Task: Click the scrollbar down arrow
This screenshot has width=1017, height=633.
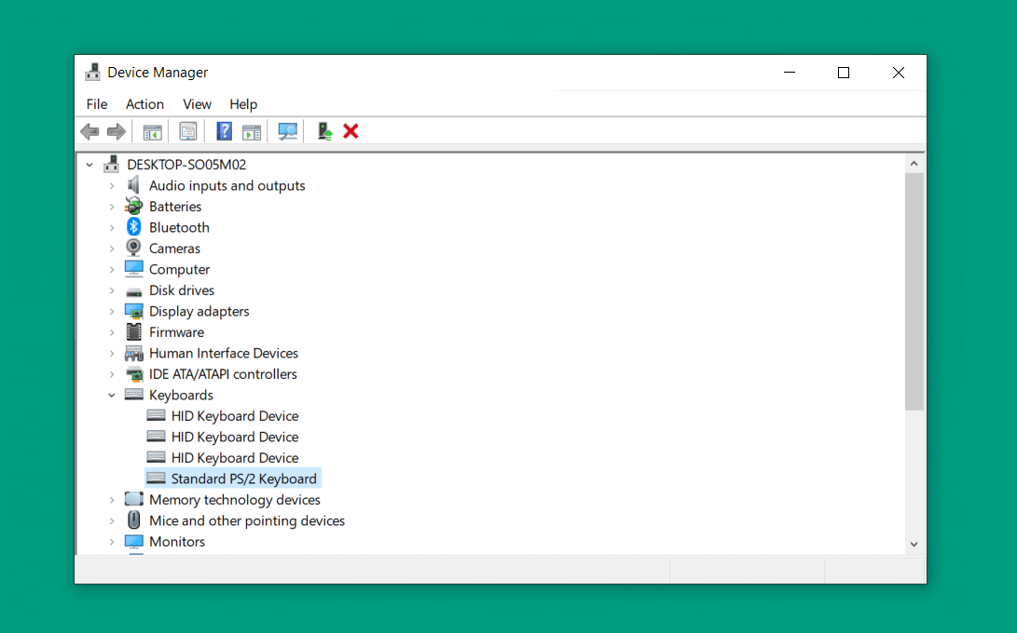Action: coord(914,545)
